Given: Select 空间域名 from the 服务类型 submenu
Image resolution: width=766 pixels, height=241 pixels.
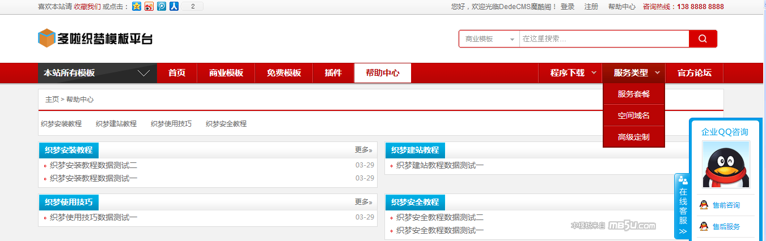Looking at the screenshot, I should 633,115.
